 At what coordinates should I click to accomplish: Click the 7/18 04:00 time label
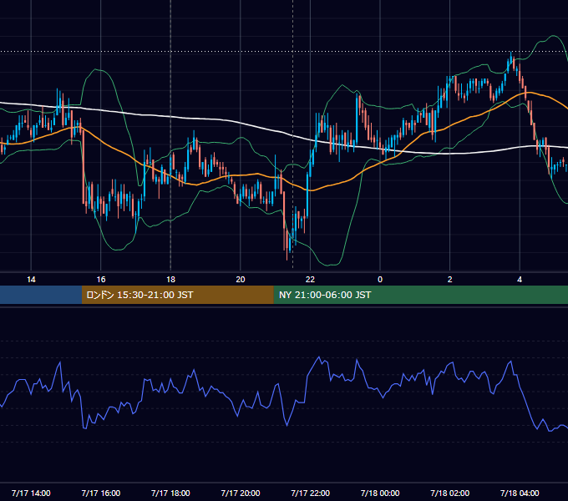[520, 493]
